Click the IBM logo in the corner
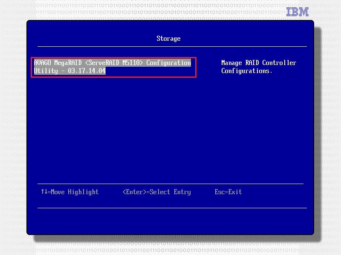 point(297,12)
